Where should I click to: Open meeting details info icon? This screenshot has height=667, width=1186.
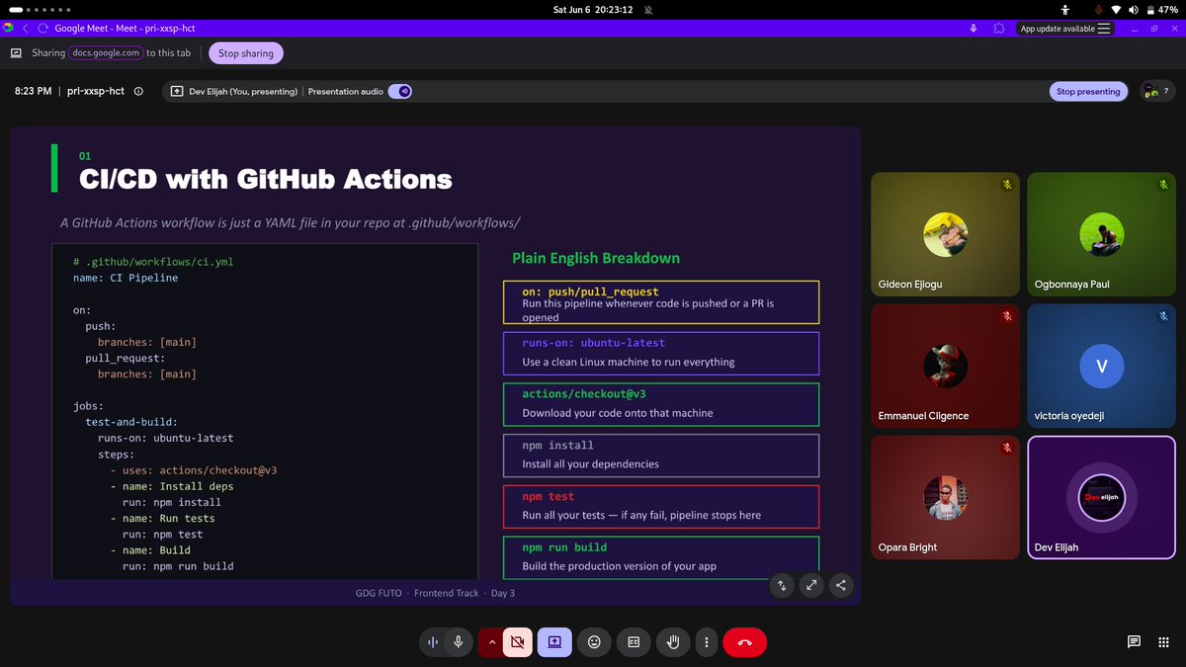[x=138, y=91]
